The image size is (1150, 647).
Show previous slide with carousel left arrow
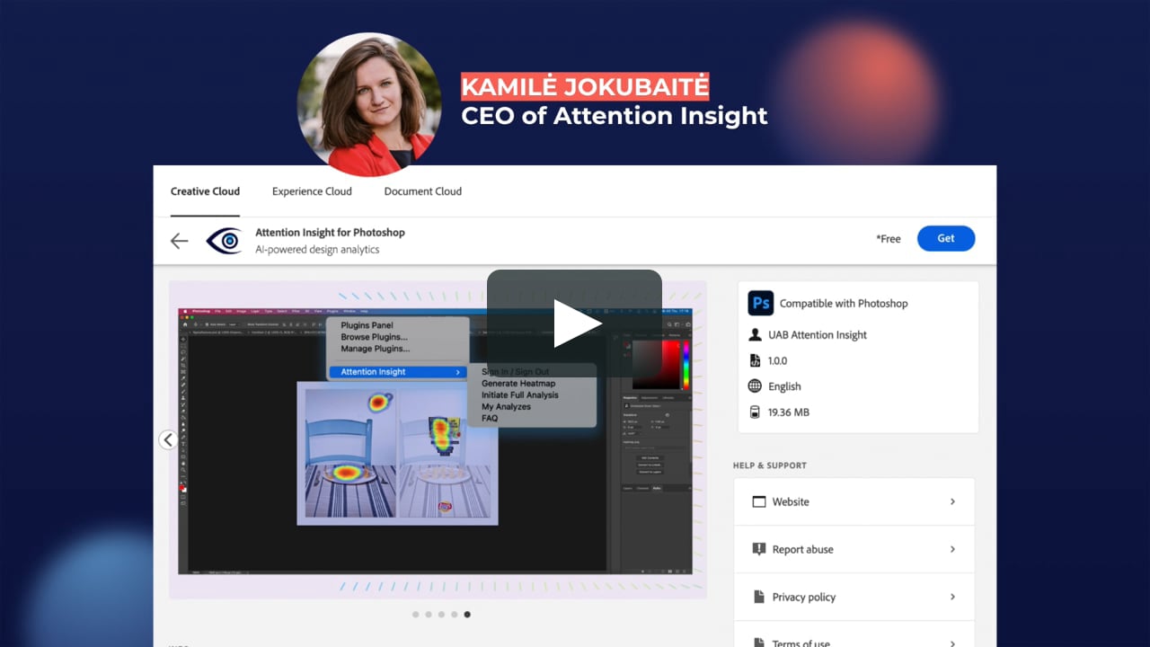168,439
